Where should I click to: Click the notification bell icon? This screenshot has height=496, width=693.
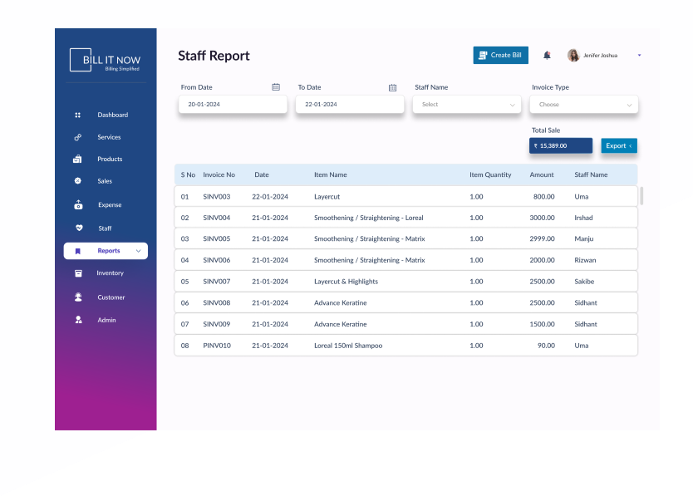(x=547, y=56)
